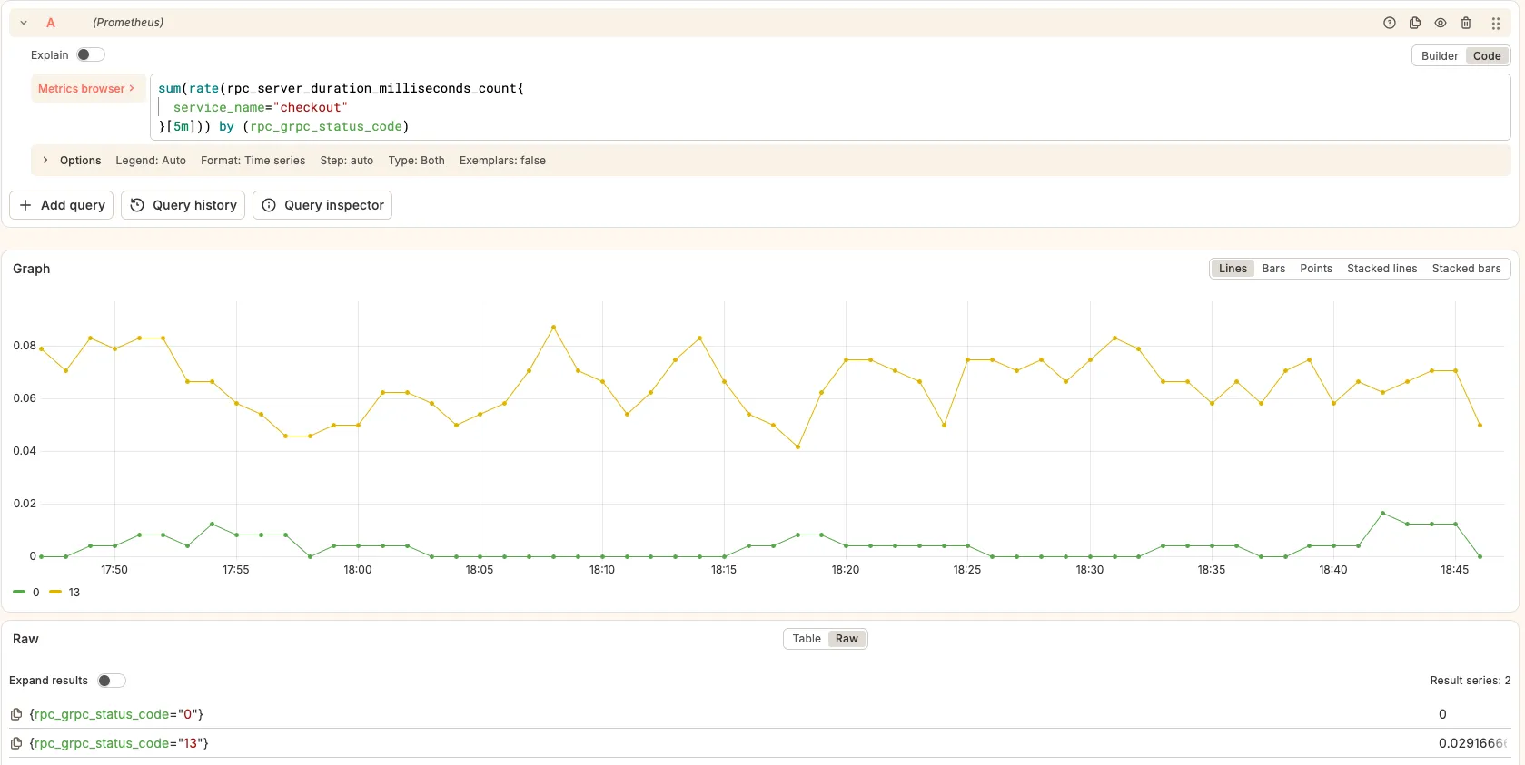Click the 18:00 time axis label
This screenshot has height=765, width=1525.
pos(358,570)
